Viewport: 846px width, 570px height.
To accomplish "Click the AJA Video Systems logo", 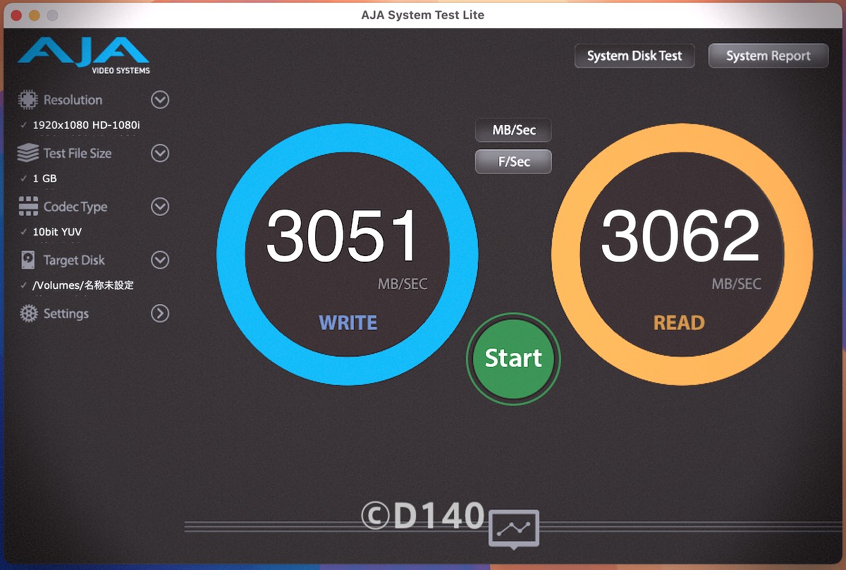I will (84, 55).
